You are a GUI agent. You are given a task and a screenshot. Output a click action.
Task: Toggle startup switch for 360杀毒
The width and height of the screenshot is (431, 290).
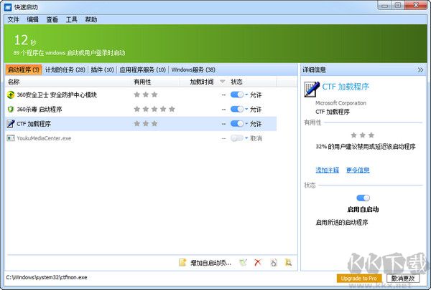coord(236,110)
